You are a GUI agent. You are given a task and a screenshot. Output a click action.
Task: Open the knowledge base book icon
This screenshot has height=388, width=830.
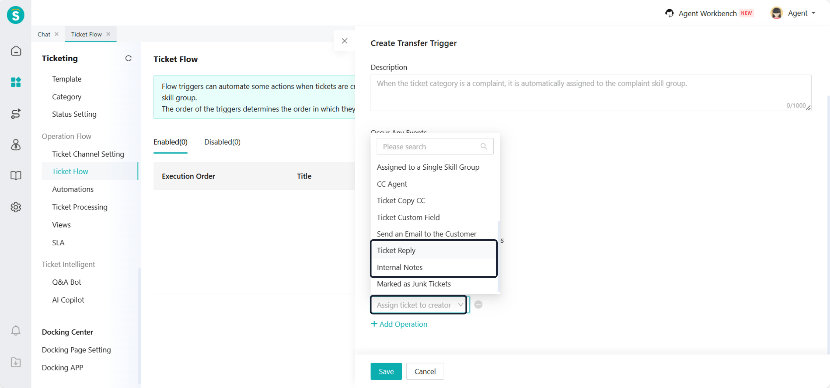tap(16, 176)
